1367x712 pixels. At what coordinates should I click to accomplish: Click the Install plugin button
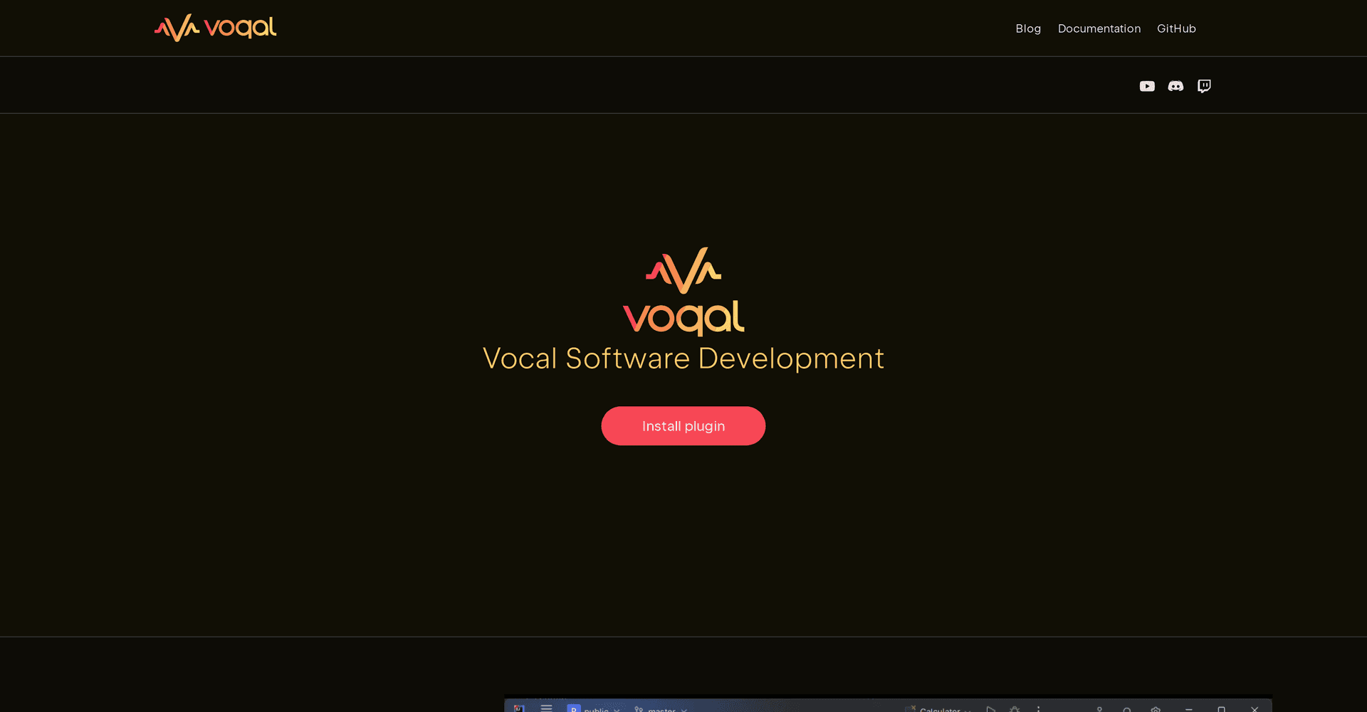[x=683, y=426]
